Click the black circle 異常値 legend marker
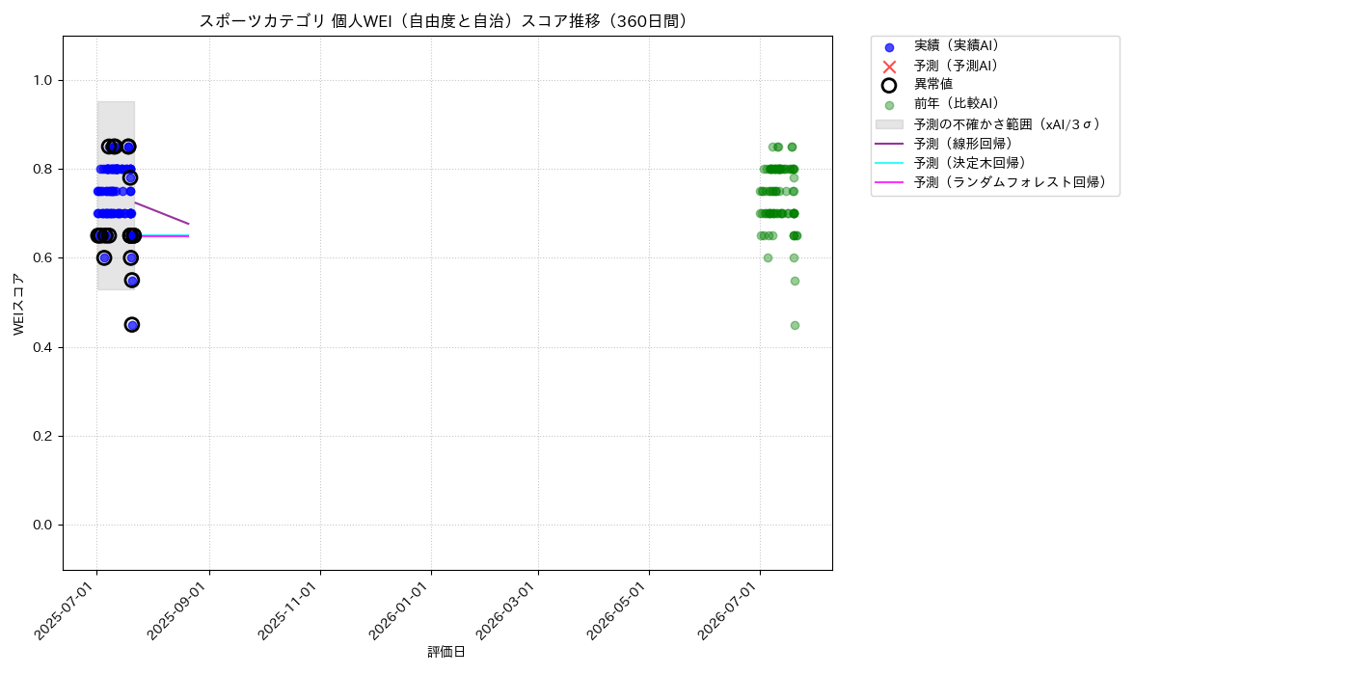 pyautogui.click(x=889, y=85)
